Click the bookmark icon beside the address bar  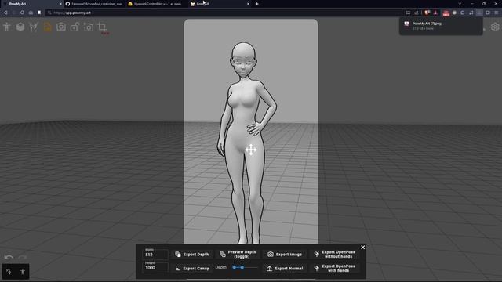(x=39, y=13)
